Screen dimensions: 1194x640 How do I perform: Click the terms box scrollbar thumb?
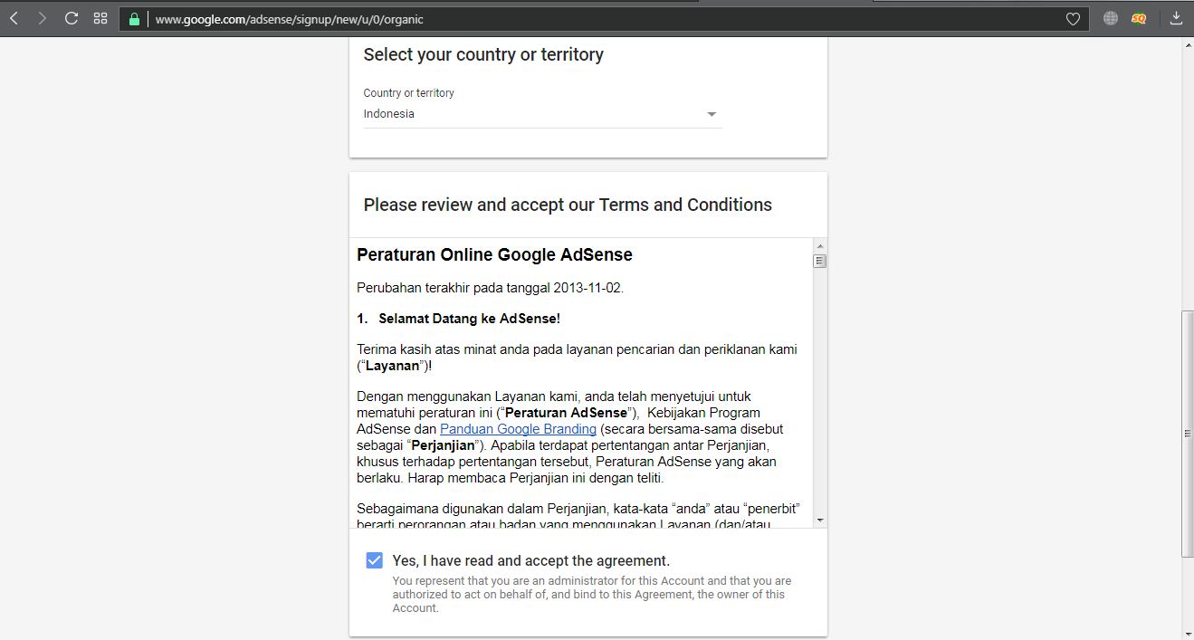pyautogui.click(x=820, y=262)
